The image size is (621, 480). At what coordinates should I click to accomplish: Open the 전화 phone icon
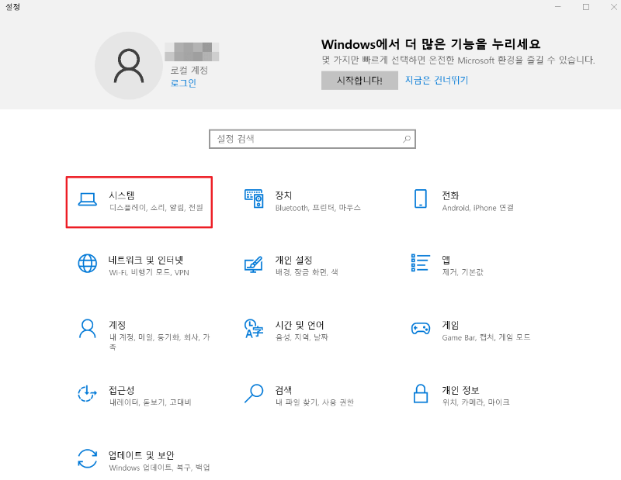coord(421,199)
